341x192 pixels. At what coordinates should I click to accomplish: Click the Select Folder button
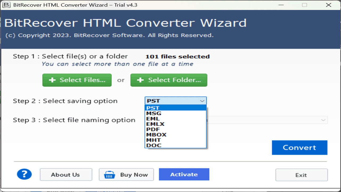169,80
